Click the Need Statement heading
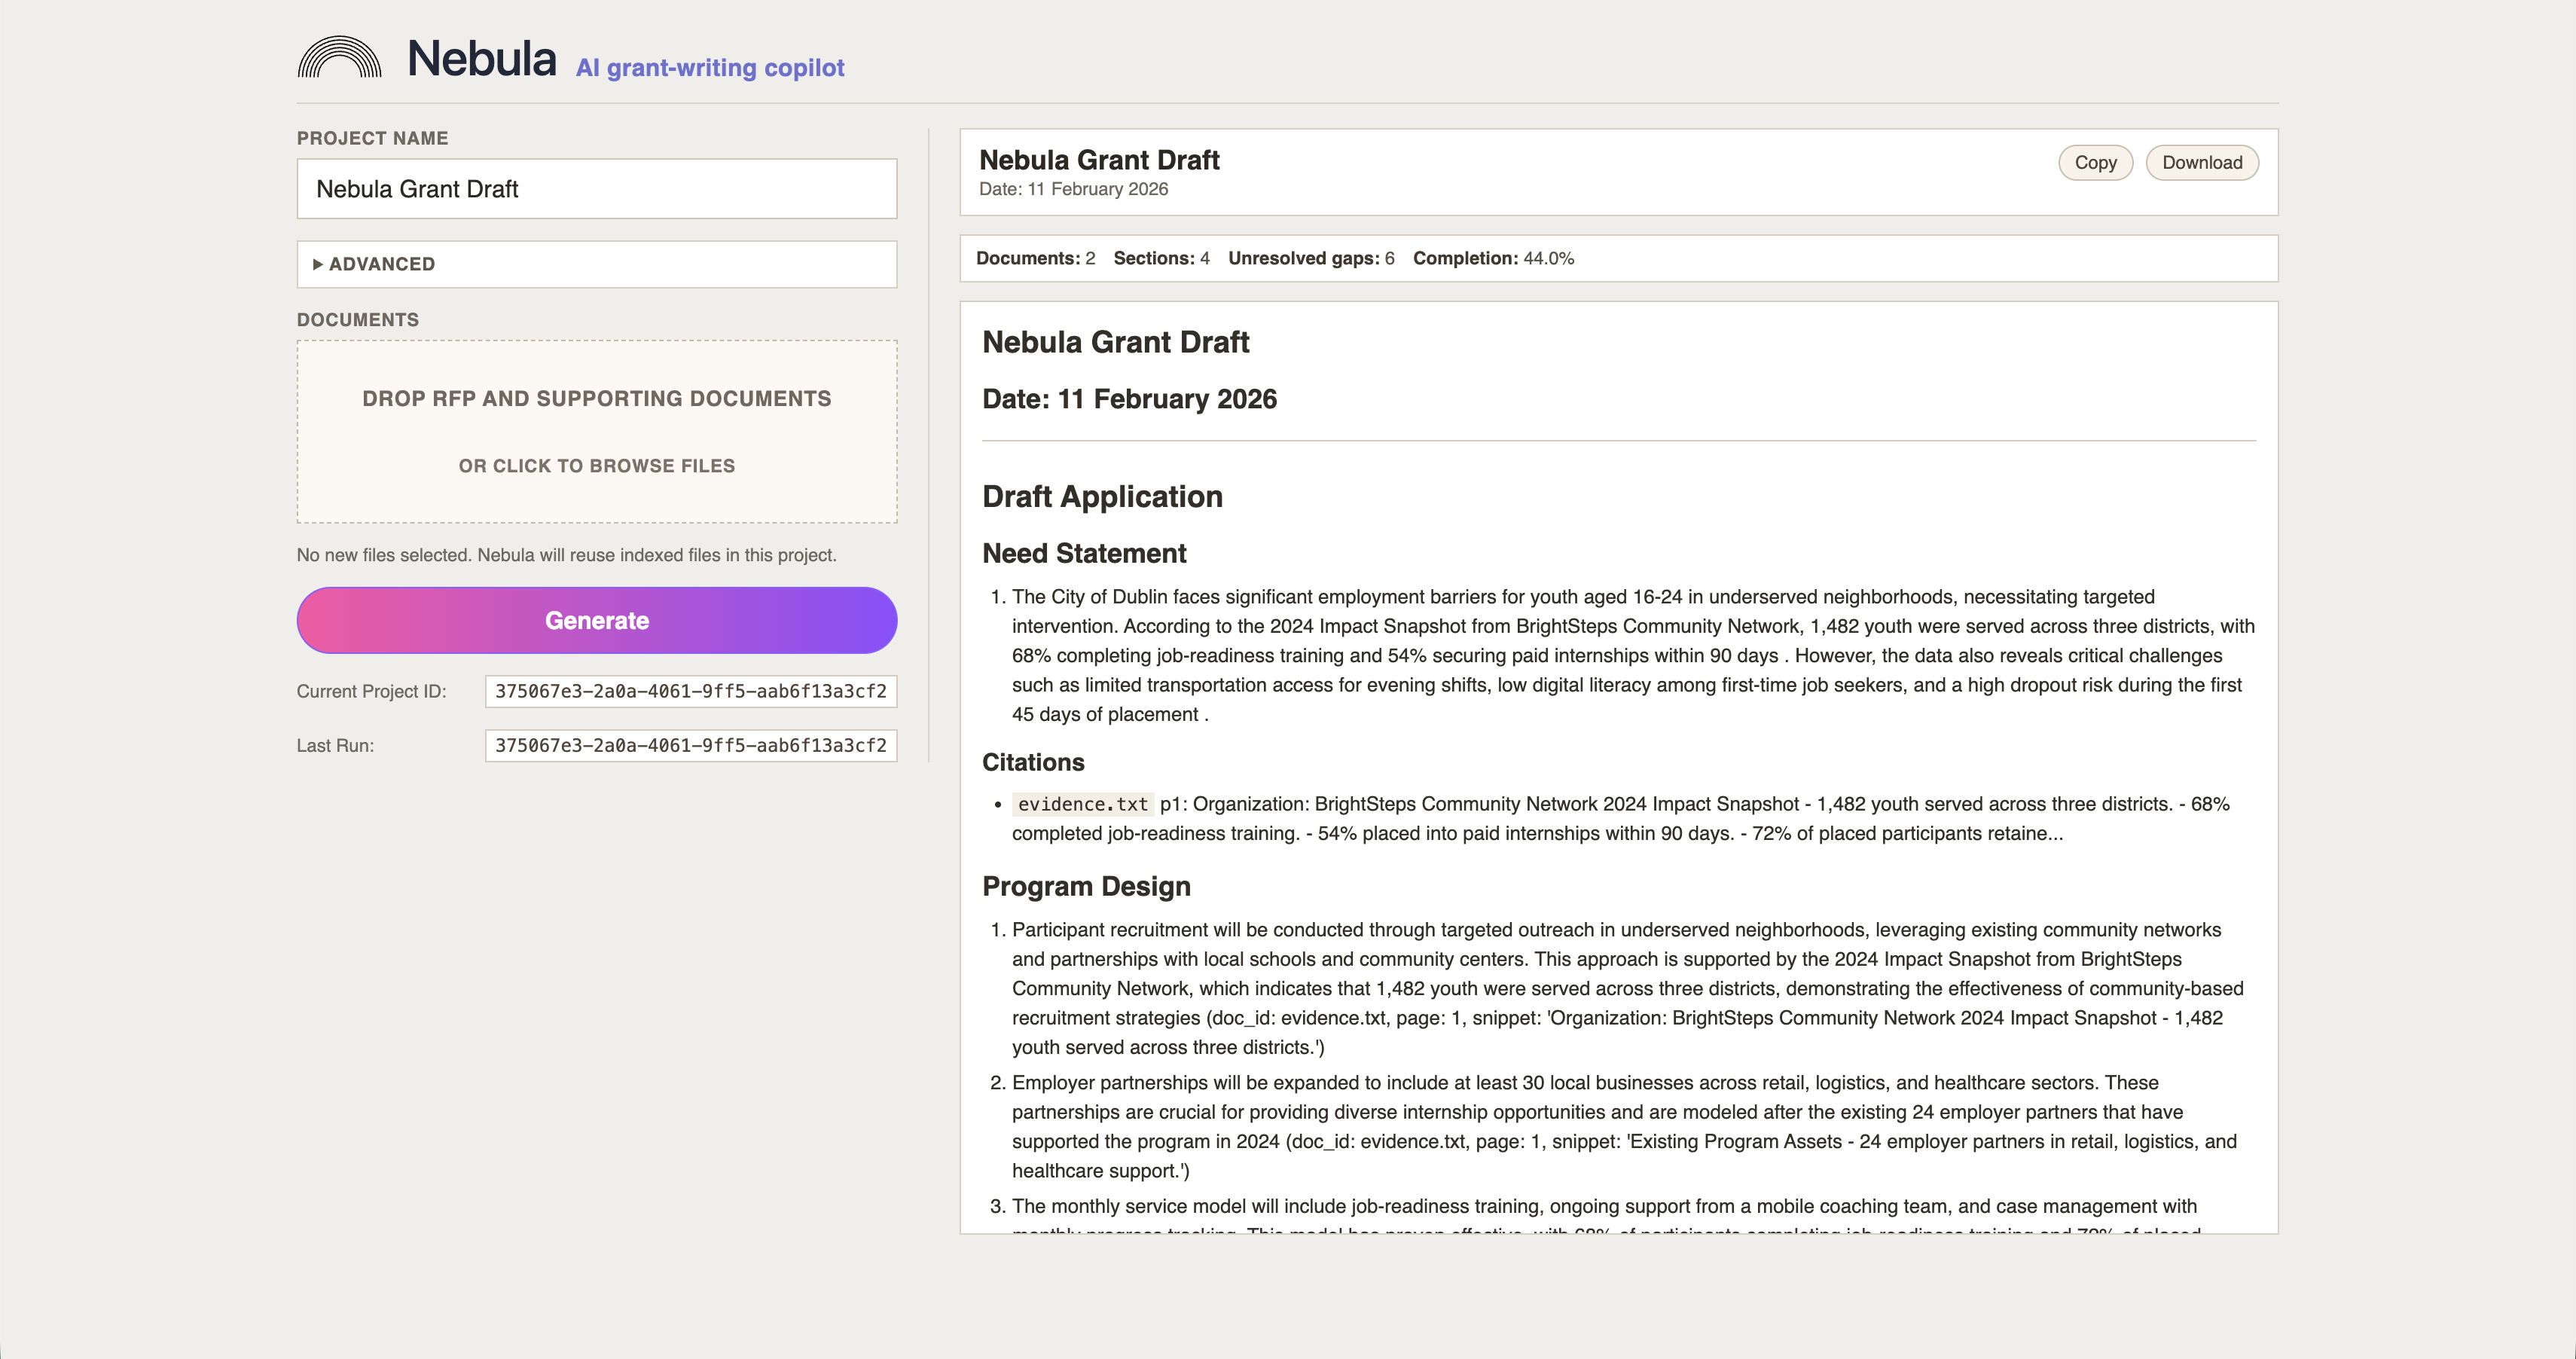The width and height of the screenshot is (2576, 1359). [1083, 553]
